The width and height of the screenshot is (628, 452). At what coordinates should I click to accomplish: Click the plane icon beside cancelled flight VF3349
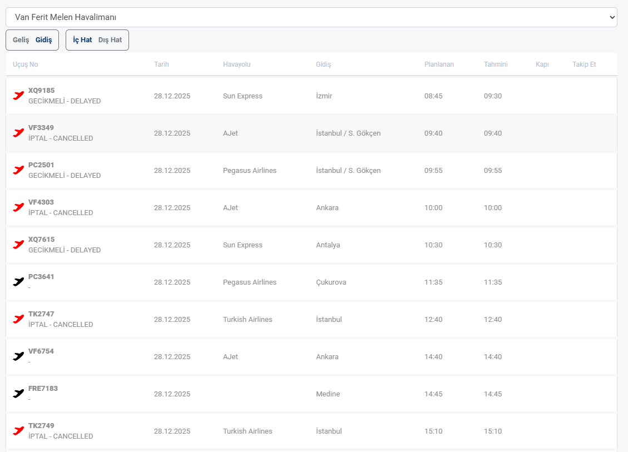pos(18,133)
